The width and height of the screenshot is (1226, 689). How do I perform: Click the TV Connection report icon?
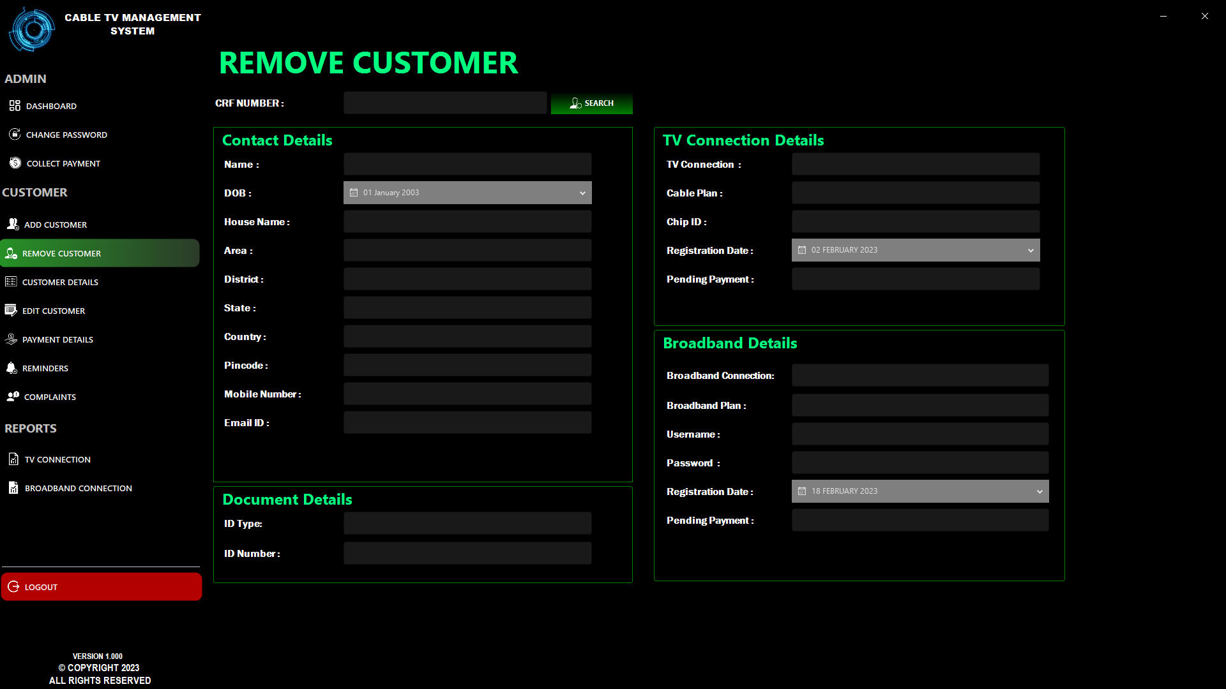click(13, 459)
